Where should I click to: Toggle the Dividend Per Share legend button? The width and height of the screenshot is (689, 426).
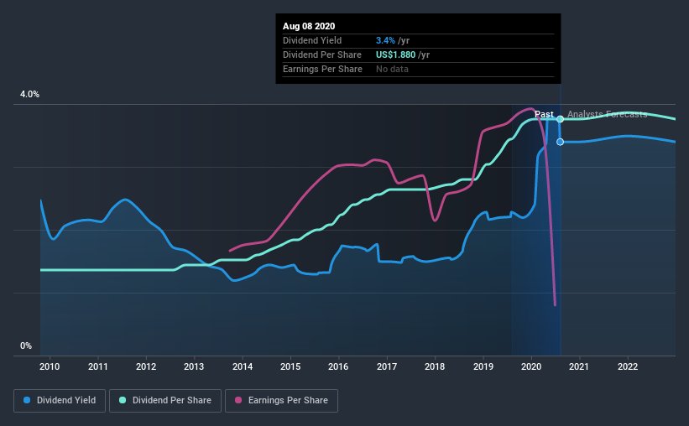(x=165, y=401)
